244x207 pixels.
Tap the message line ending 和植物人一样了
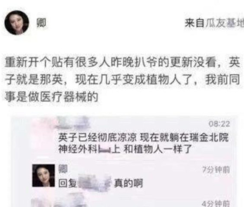click(x=125, y=149)
